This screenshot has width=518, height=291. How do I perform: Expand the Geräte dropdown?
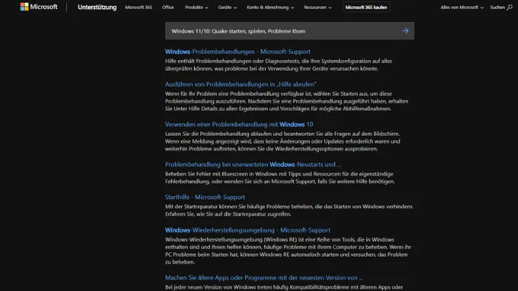coord(227,8)
